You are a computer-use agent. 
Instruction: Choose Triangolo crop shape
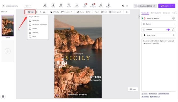point(38,33)
